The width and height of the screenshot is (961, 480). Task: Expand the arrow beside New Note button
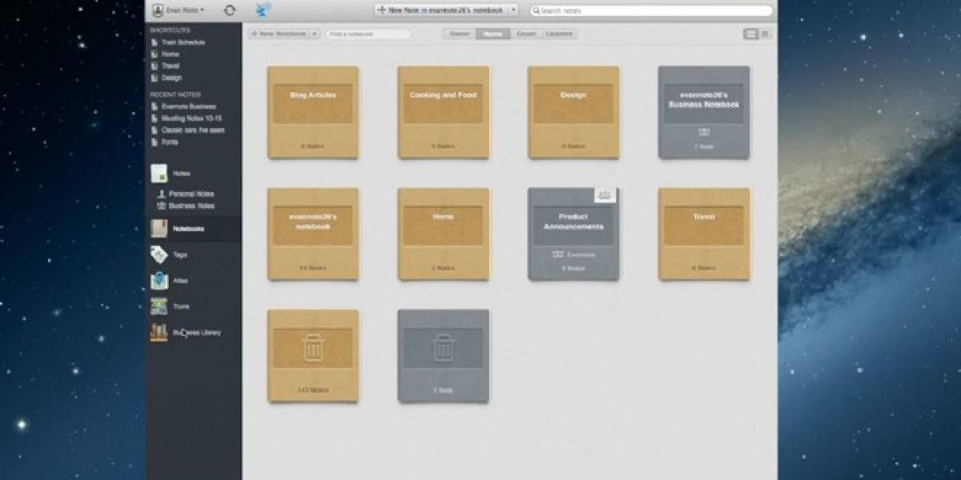[513, 10]
